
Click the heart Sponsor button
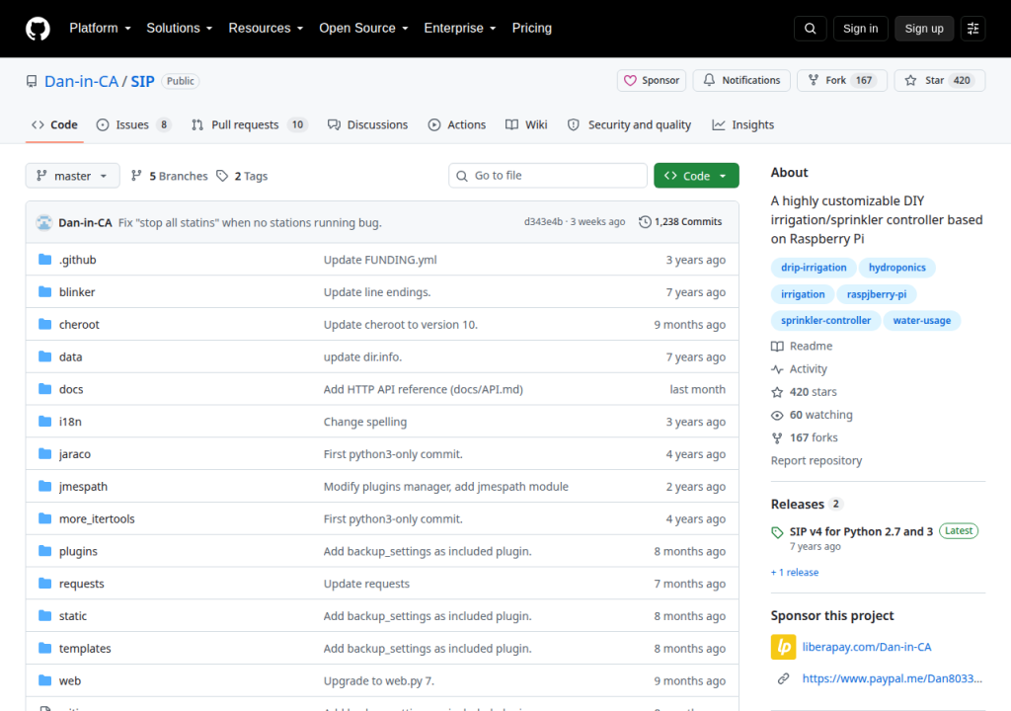click(652, 81)
